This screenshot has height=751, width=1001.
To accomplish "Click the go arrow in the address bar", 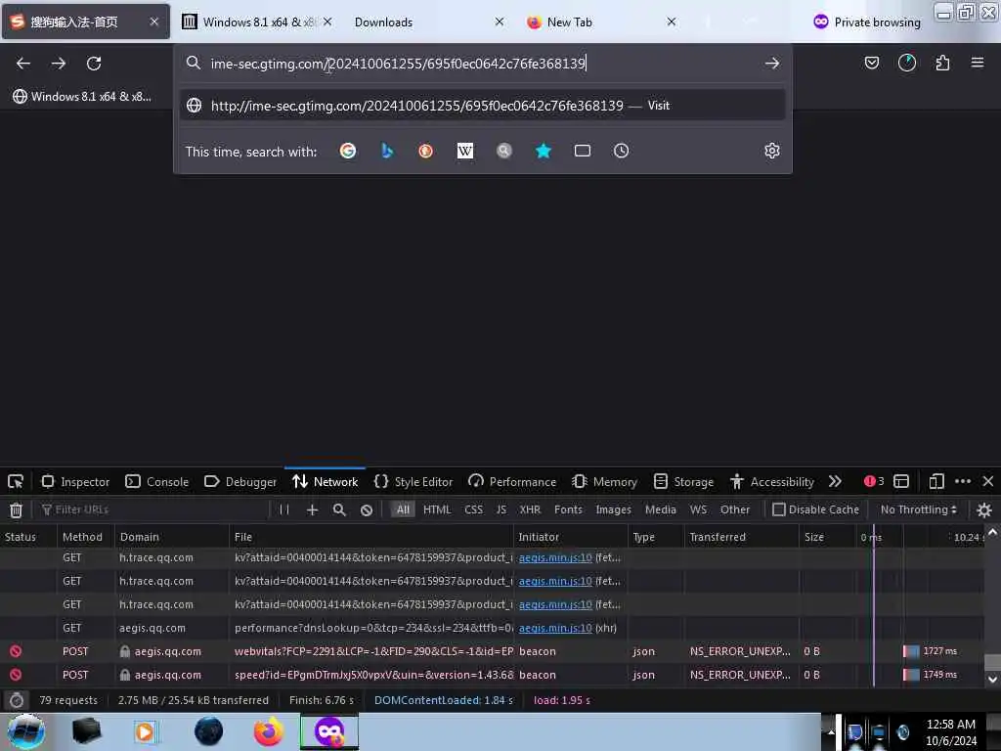I will [772, 64].
